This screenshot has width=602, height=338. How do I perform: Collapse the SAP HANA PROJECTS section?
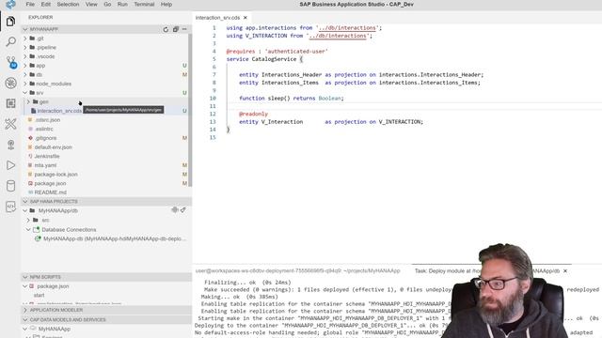[x=25, y=201]
